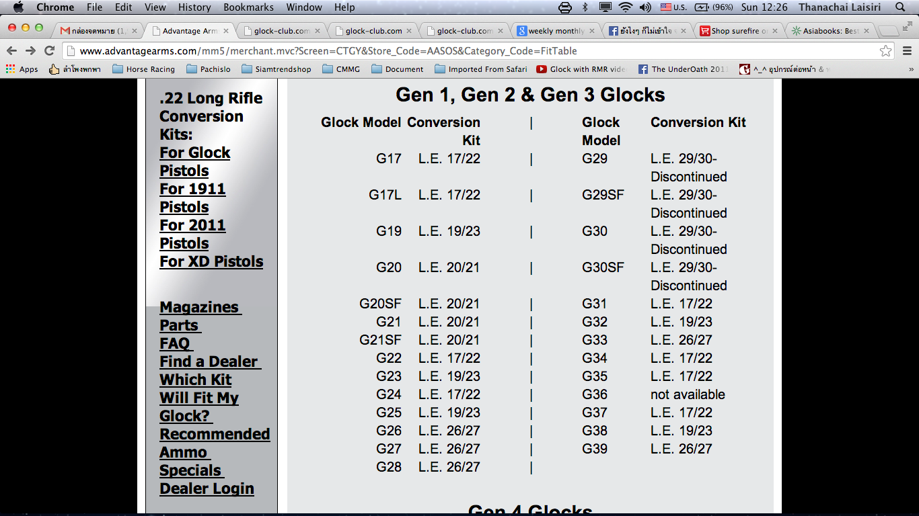
Task: Close the Shop surefire tab
Action: point(774,31)
